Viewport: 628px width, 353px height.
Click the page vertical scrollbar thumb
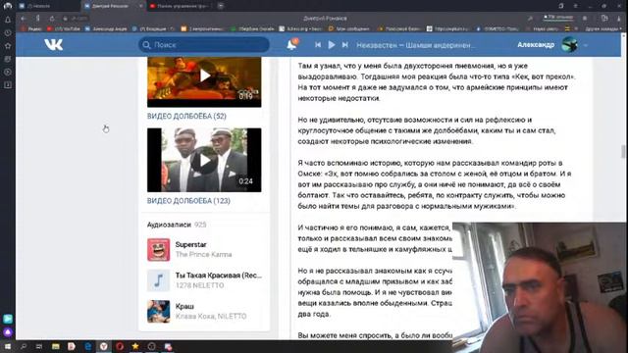(623, 152)
